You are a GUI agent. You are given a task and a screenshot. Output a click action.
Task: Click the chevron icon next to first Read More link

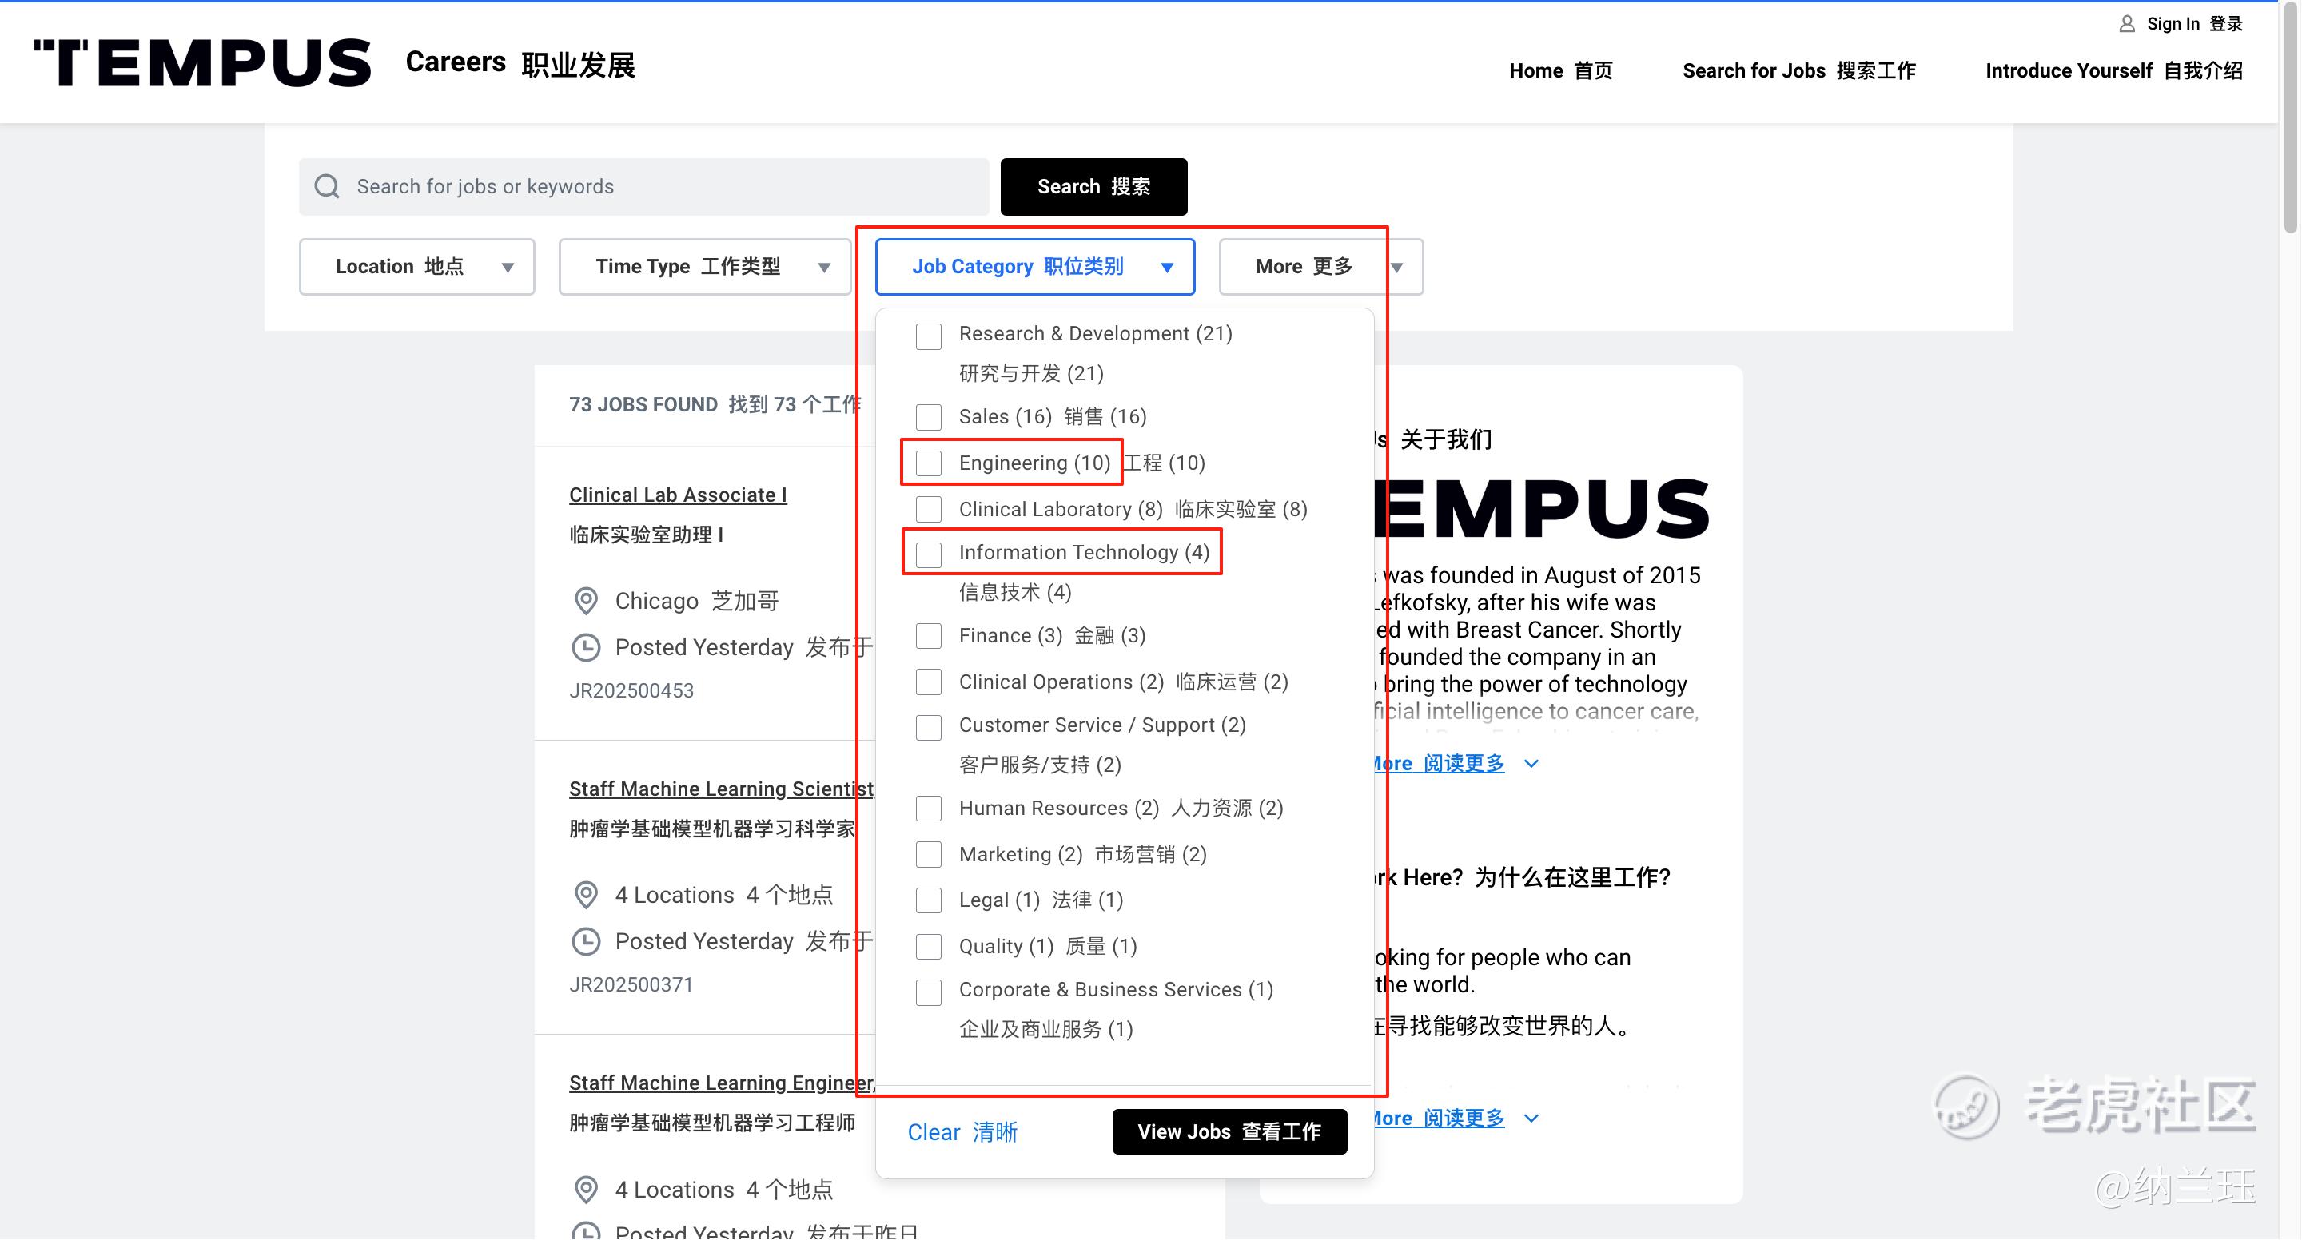[x=1531, y=764]
